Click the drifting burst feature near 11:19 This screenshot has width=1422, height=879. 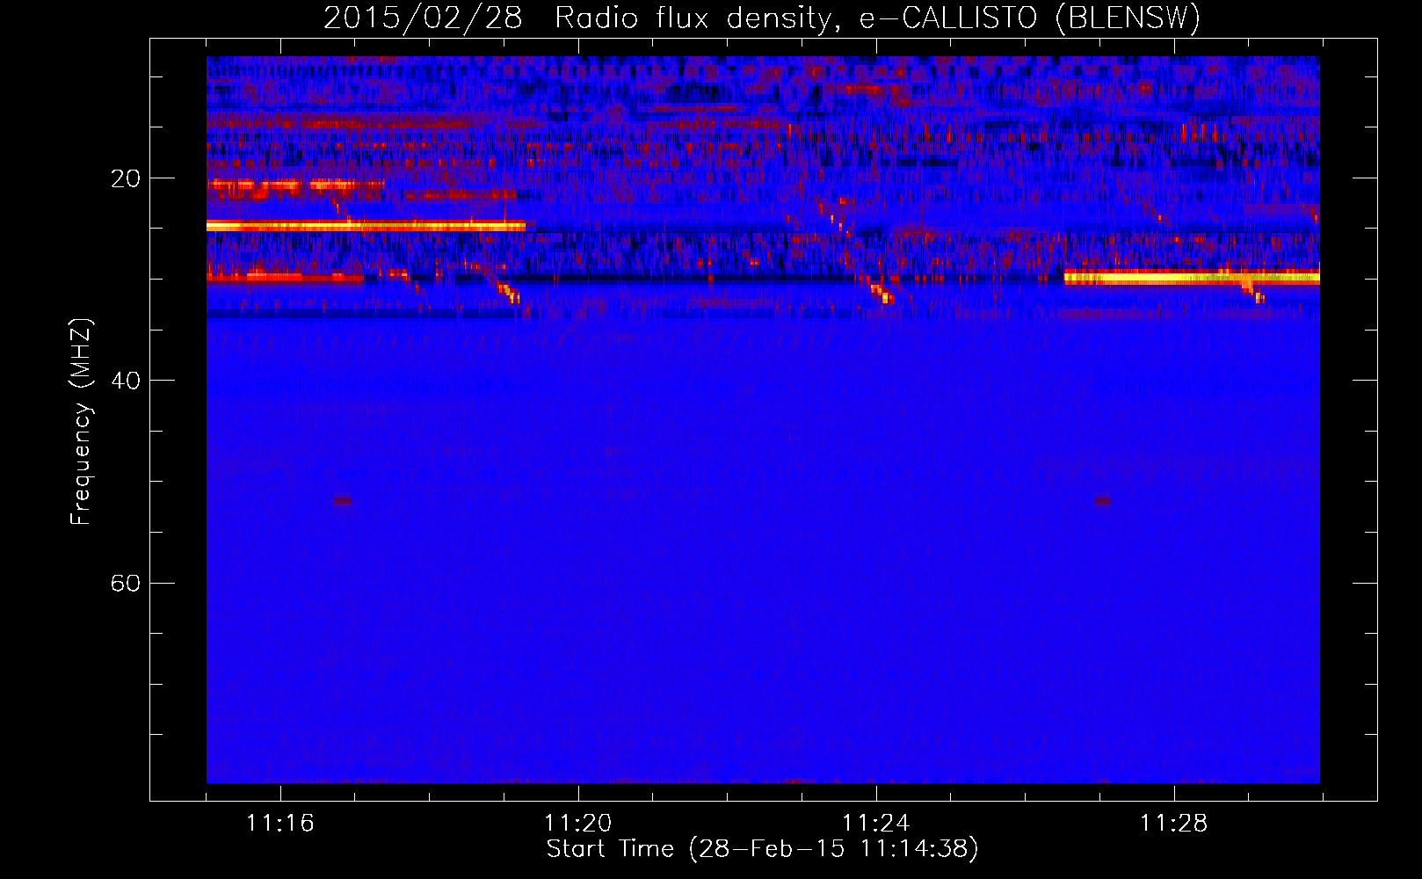pyautogui.click(x=509, y=292)
